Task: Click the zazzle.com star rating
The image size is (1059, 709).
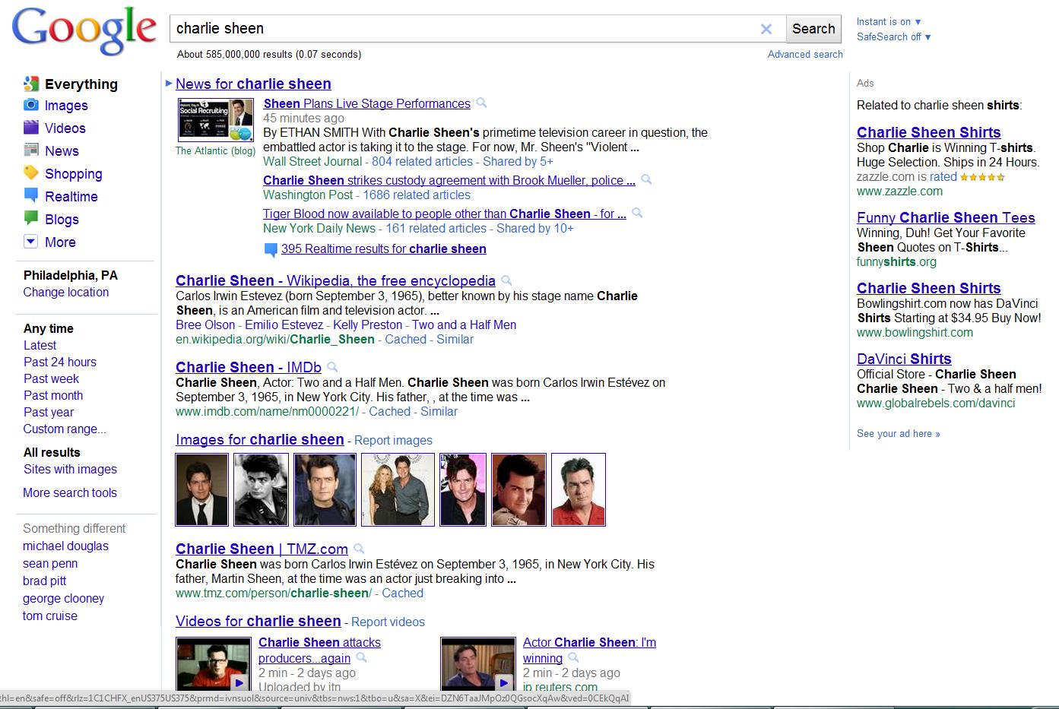Action: coord(983,177)
